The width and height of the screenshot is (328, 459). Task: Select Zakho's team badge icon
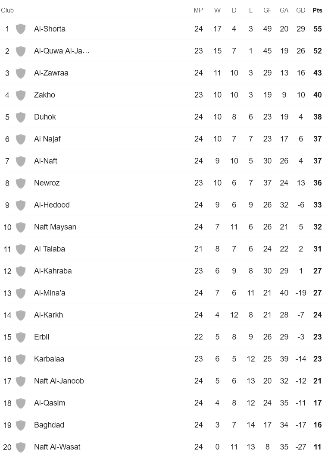pyautogui.click(x=21, y=95)
